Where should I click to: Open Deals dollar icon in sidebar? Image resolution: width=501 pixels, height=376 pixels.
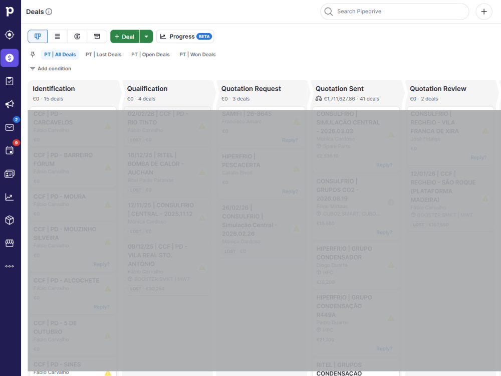coord(10,58)
